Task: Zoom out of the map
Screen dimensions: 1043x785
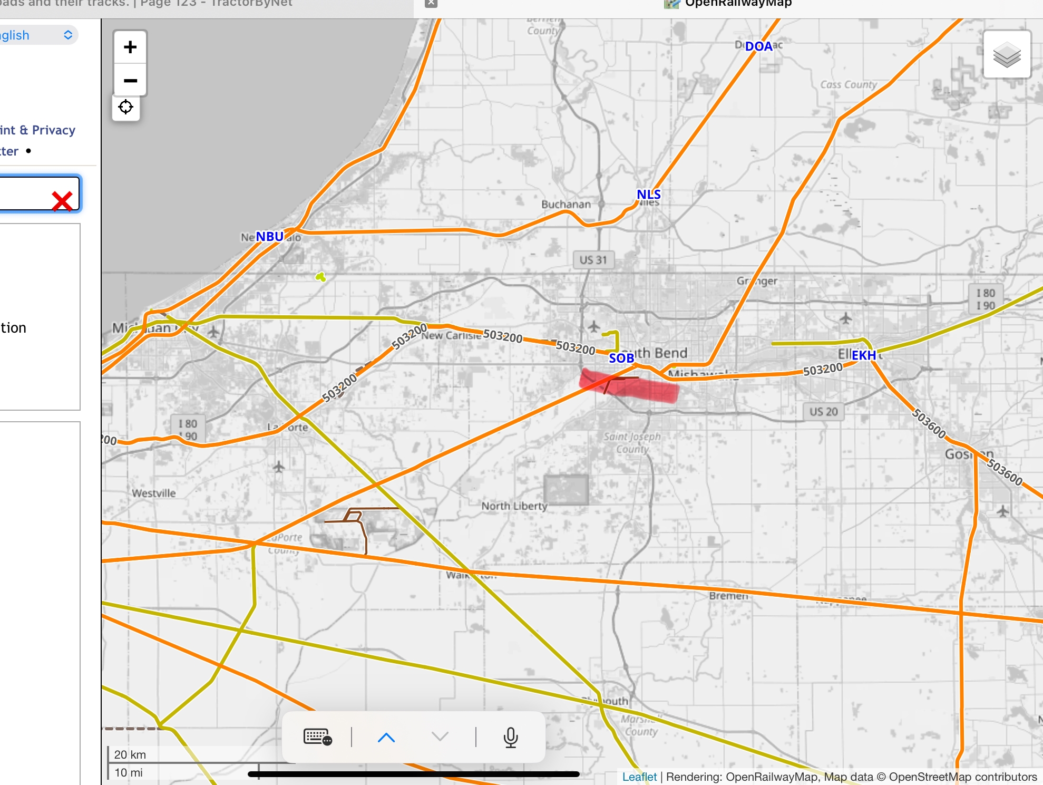Action: 130,81
